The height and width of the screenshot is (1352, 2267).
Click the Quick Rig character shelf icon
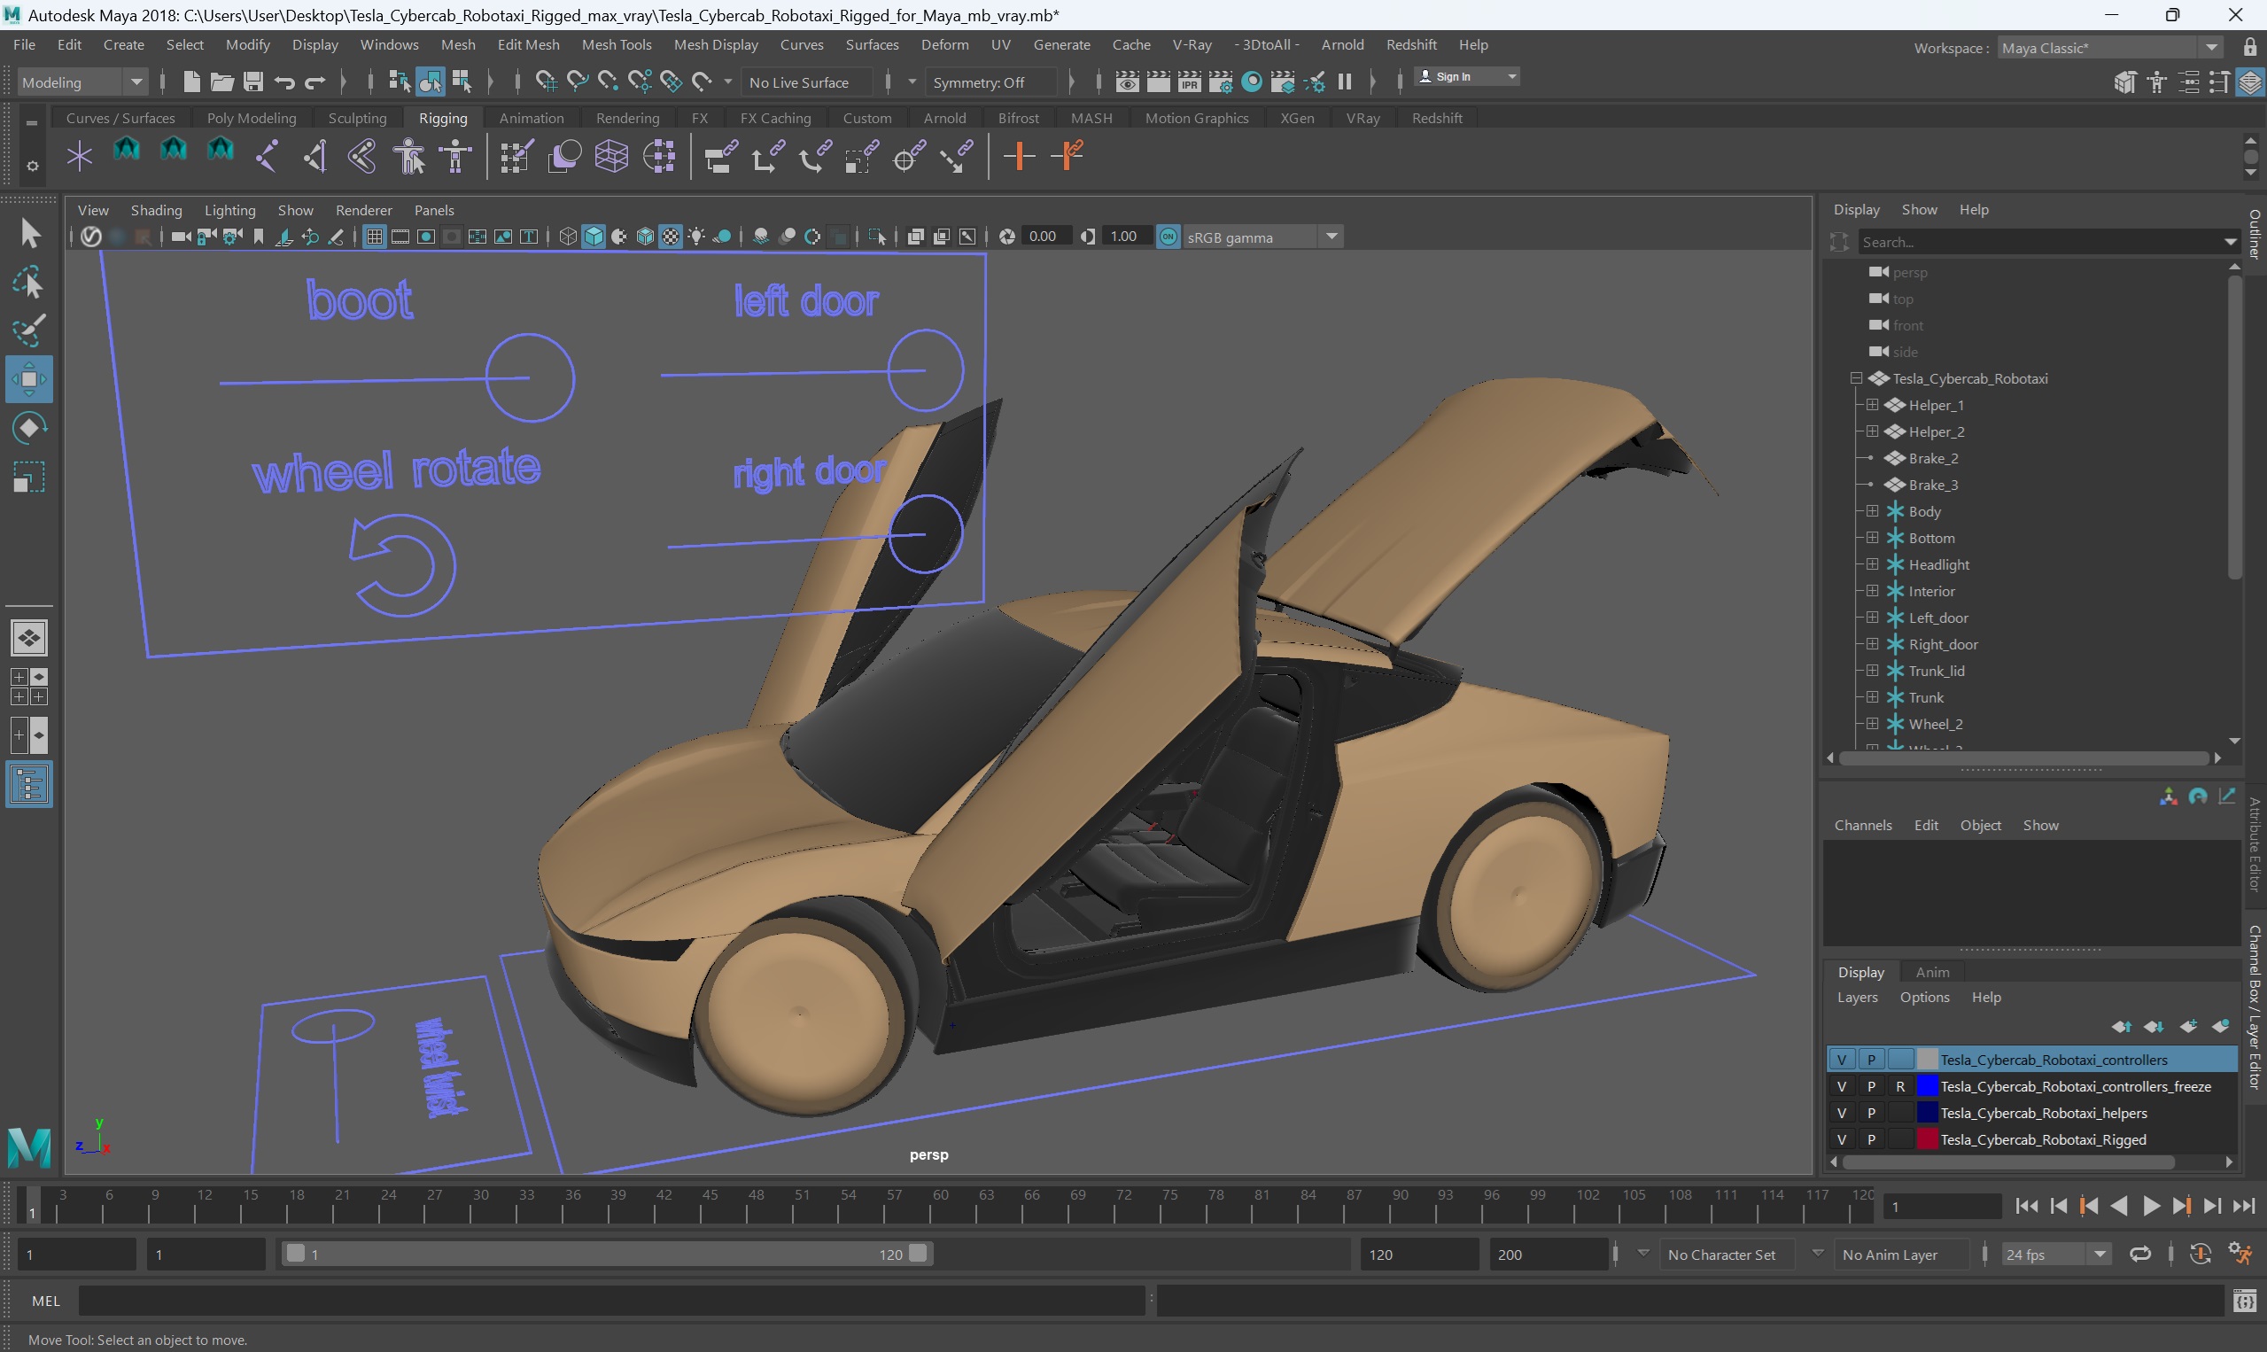coord(409,156)
